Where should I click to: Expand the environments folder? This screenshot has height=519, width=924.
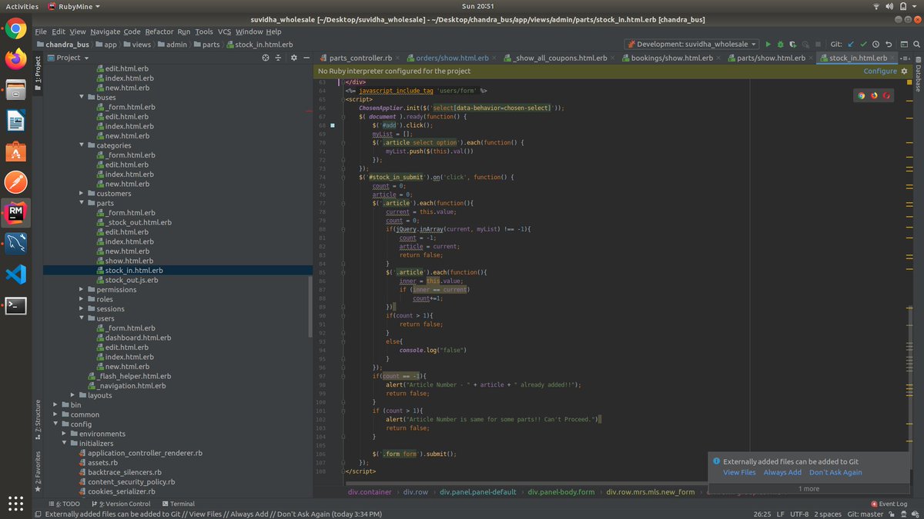pyautogui.click(x=65, y=434)
